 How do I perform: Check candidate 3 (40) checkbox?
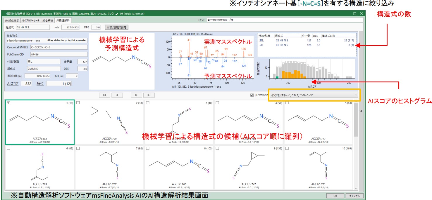148,102
